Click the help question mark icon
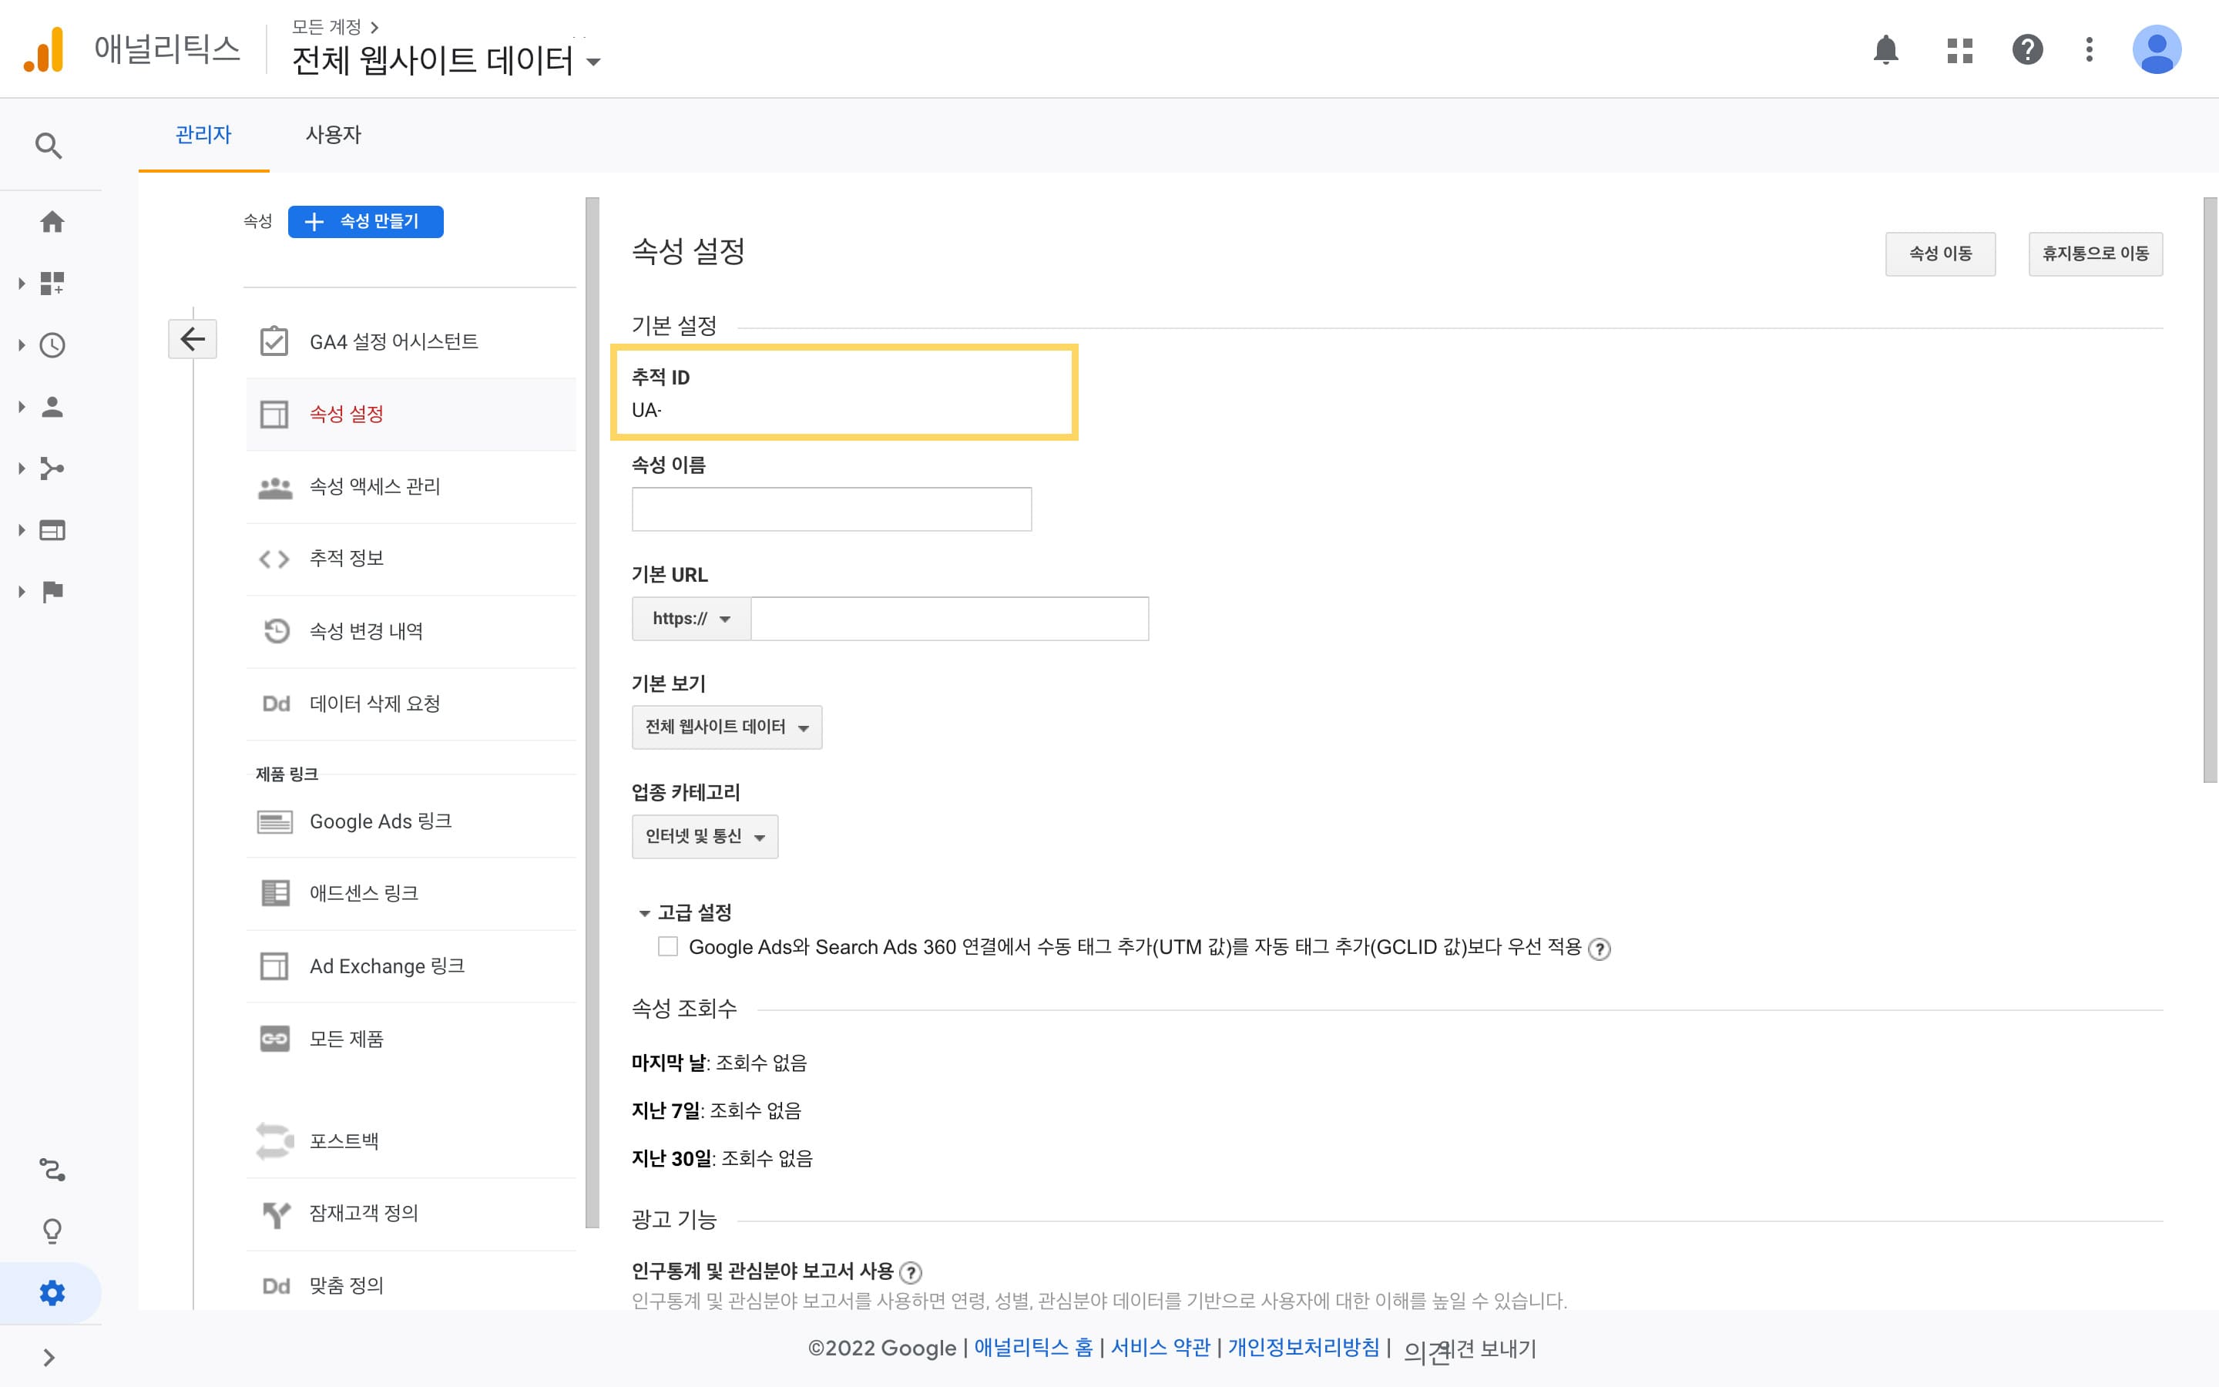Image resolution: width=2219 pixels, height=1387 pixels. 2026,49
